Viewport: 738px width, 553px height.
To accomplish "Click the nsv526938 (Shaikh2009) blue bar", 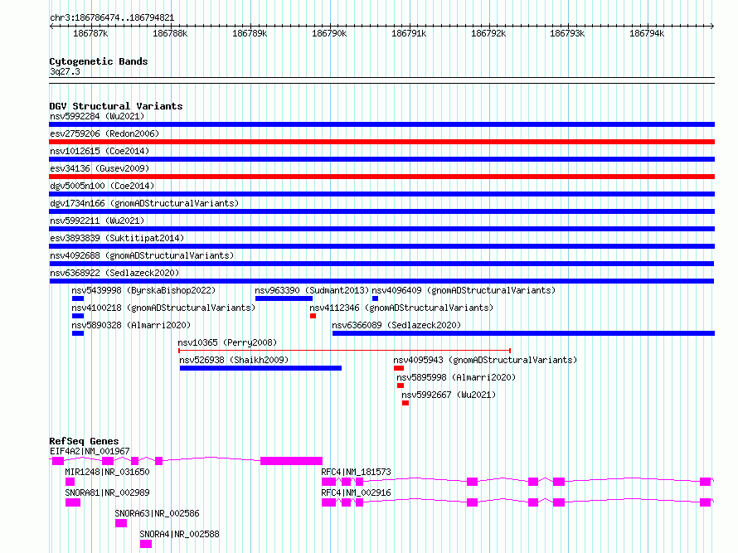I will 260,368.
